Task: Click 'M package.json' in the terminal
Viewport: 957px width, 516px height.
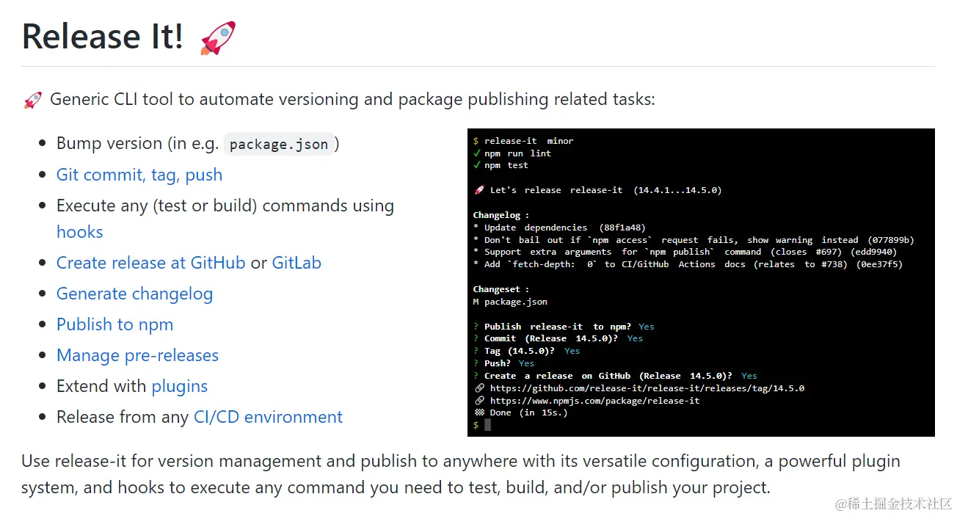Action: point(510,302)
